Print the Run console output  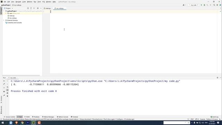(x=7, y=93)
